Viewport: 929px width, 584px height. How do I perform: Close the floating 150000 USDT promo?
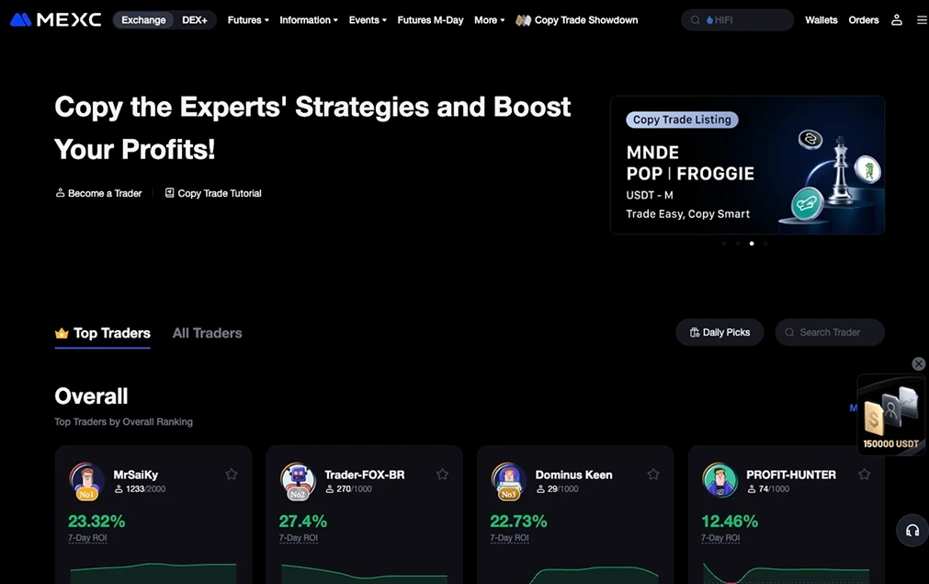coord(918,363)
